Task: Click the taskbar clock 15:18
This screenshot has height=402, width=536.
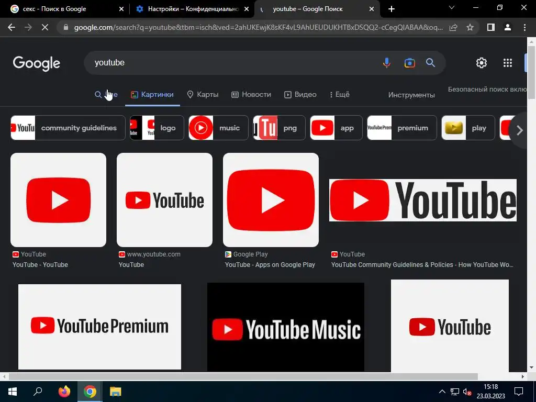Action: tap(490, 387)
